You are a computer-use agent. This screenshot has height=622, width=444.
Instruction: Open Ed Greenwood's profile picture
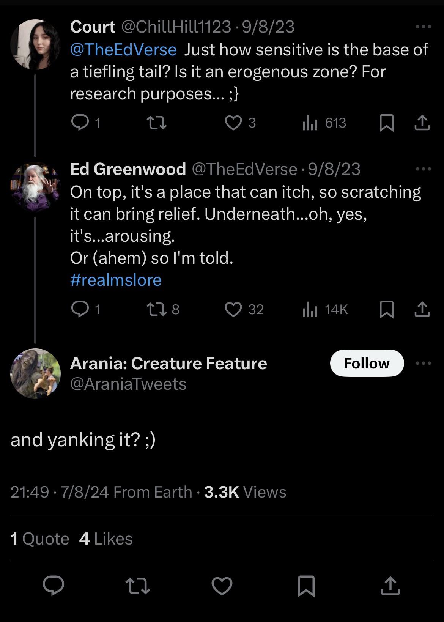click(x=35, y=187)
